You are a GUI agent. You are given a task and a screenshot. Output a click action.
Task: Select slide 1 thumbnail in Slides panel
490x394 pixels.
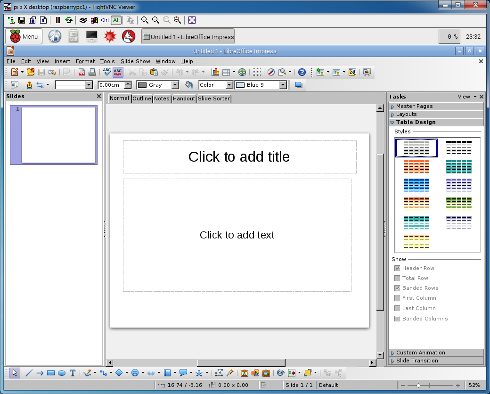pos(54,135)
